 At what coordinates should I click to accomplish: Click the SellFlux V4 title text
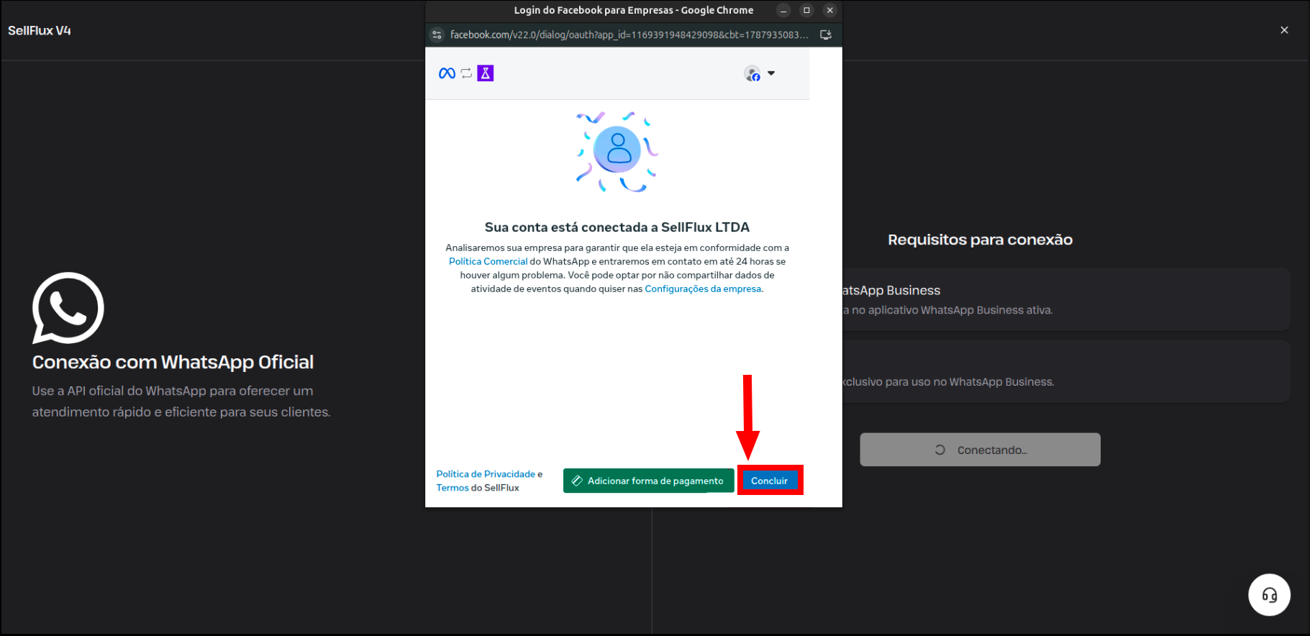pyautogui.click(x=40, y=30)
